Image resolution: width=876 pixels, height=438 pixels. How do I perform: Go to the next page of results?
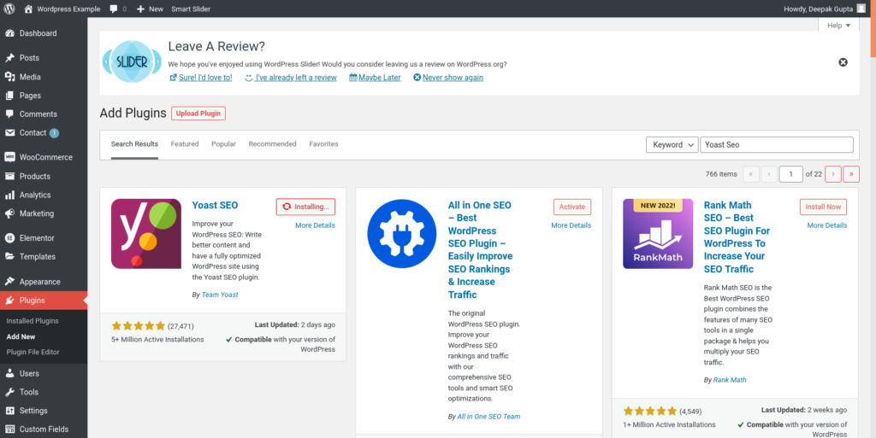point(832,174)
